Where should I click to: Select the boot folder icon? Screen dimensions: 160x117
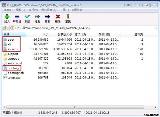coord(5,40)
